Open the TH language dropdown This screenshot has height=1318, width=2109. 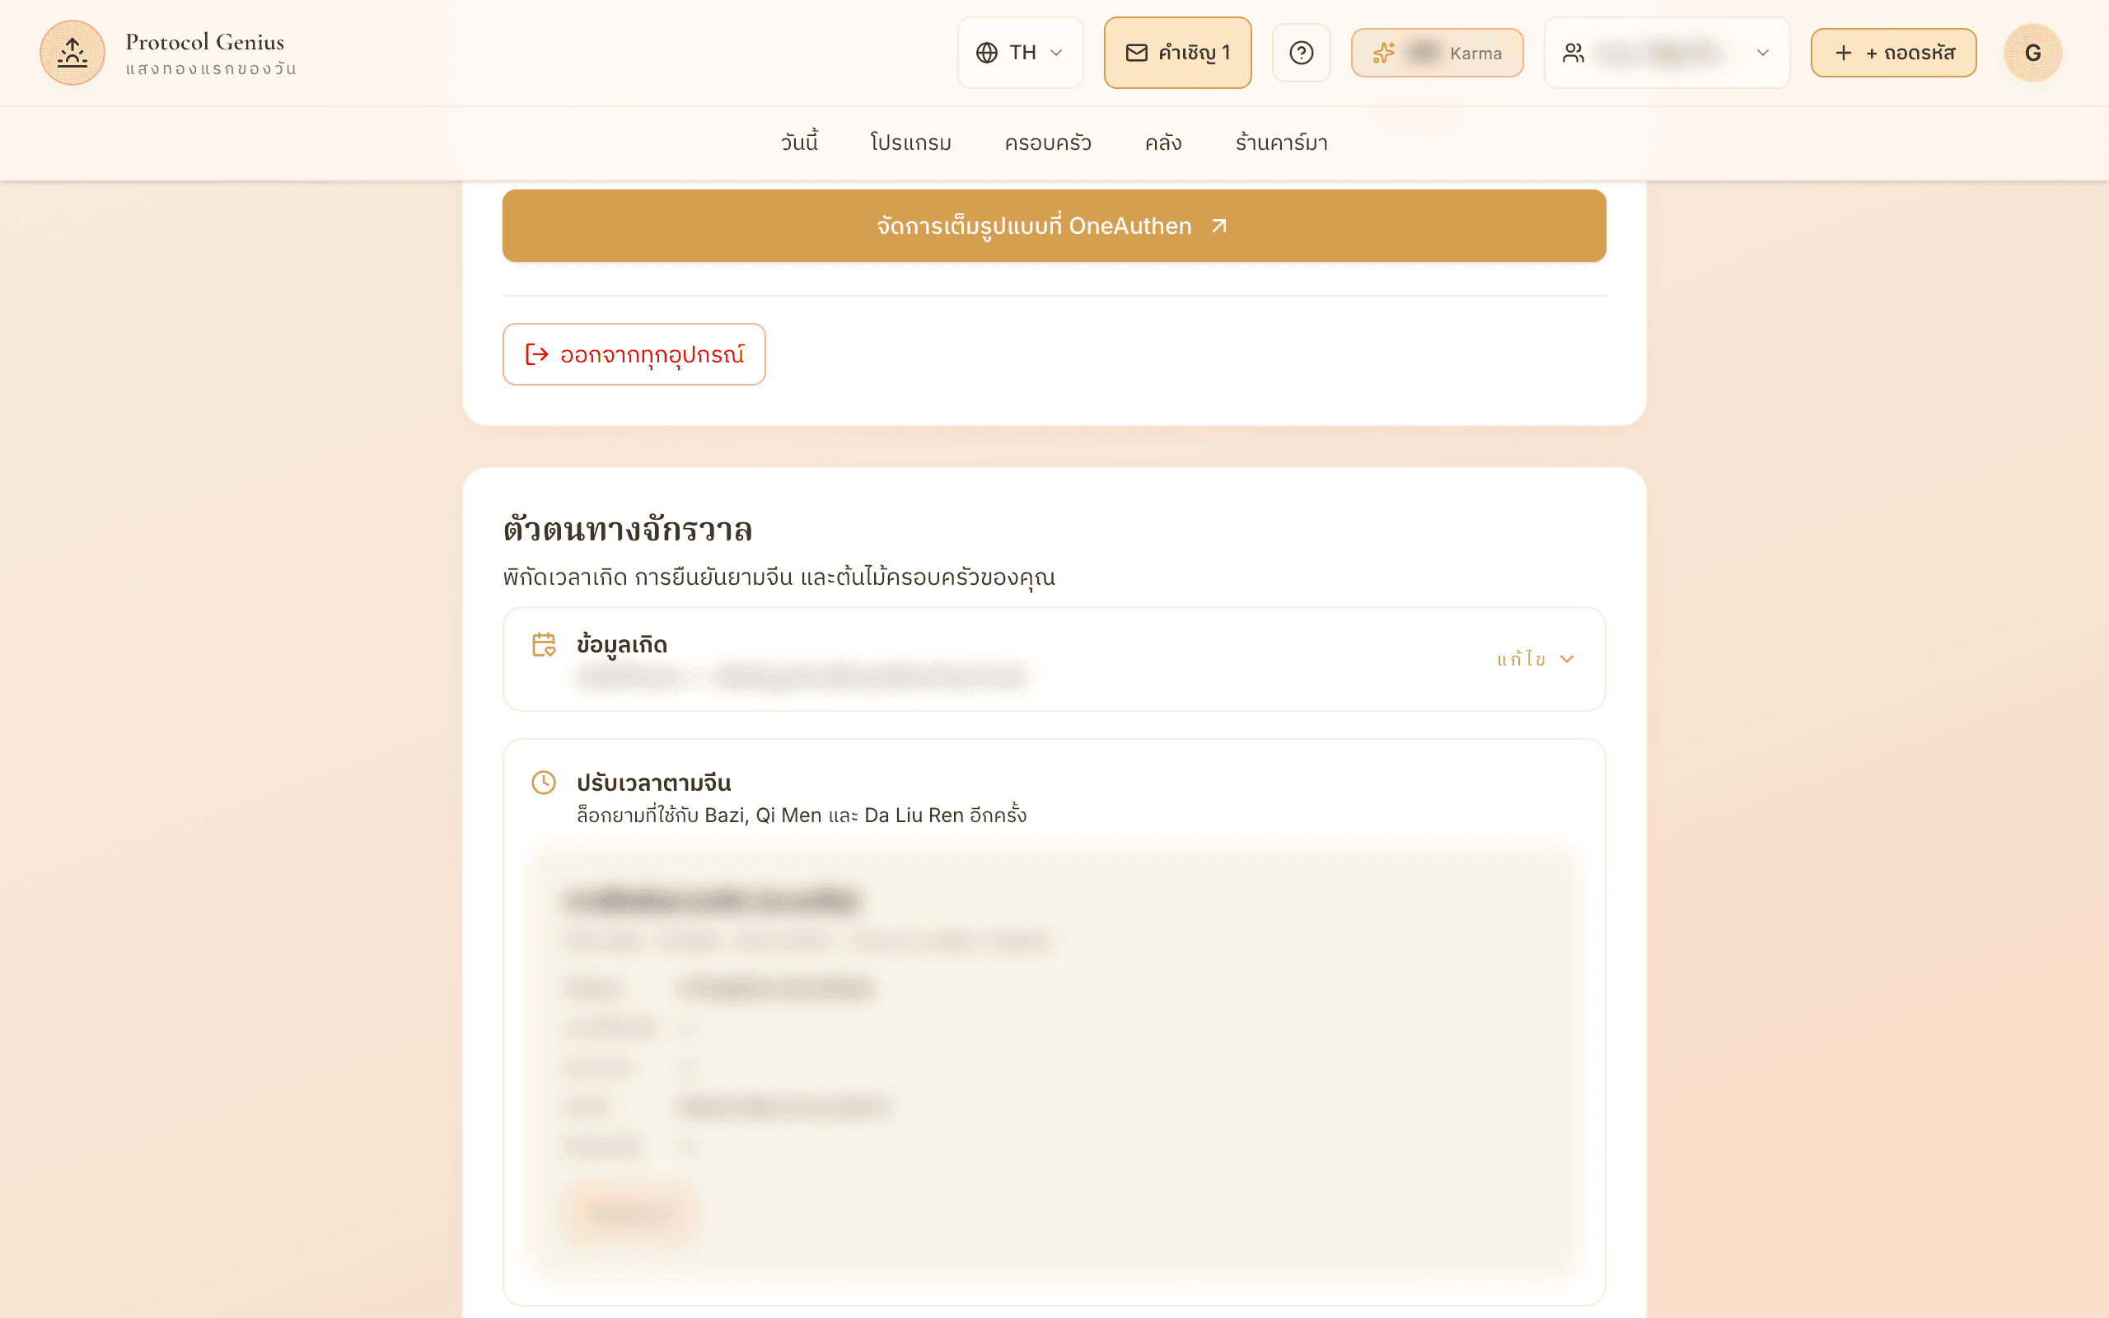coord(1021,54)
